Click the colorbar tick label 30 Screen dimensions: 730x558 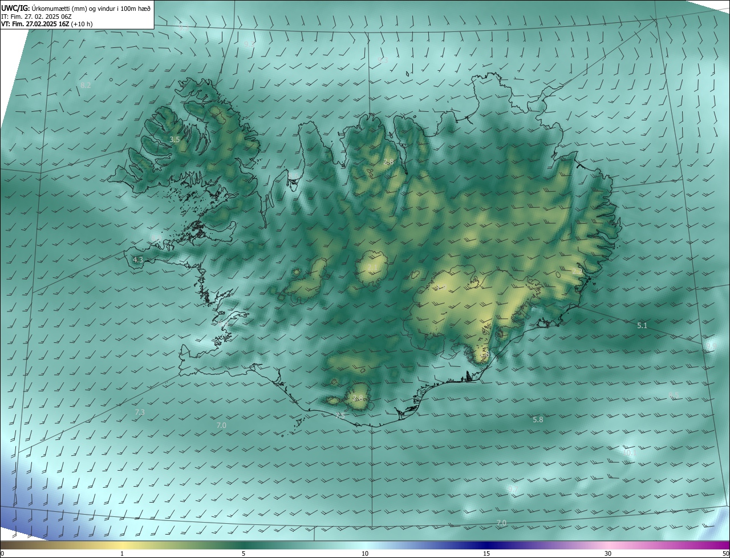coord(608,553)
